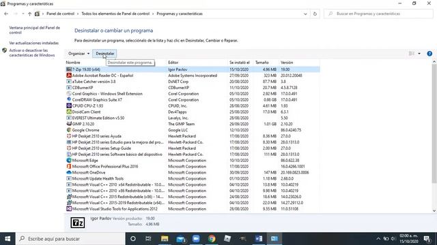Select Corel Graphics - Windows Shell Extension

193,94
